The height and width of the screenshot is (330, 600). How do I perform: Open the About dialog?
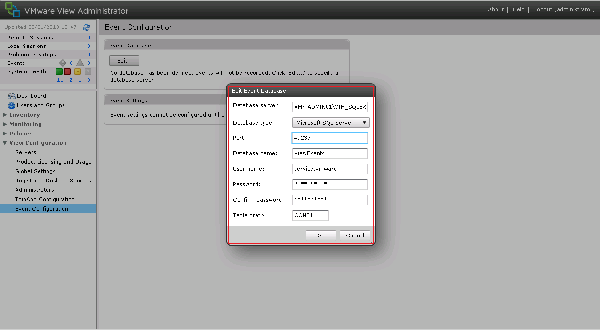click(x=496, y=9)
